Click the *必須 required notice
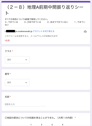This screenshot has width=92, height=126. [7, 41]
